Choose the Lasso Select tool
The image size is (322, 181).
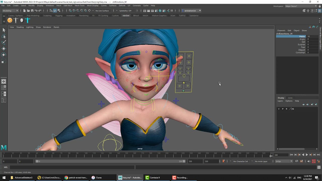[4, 36]
